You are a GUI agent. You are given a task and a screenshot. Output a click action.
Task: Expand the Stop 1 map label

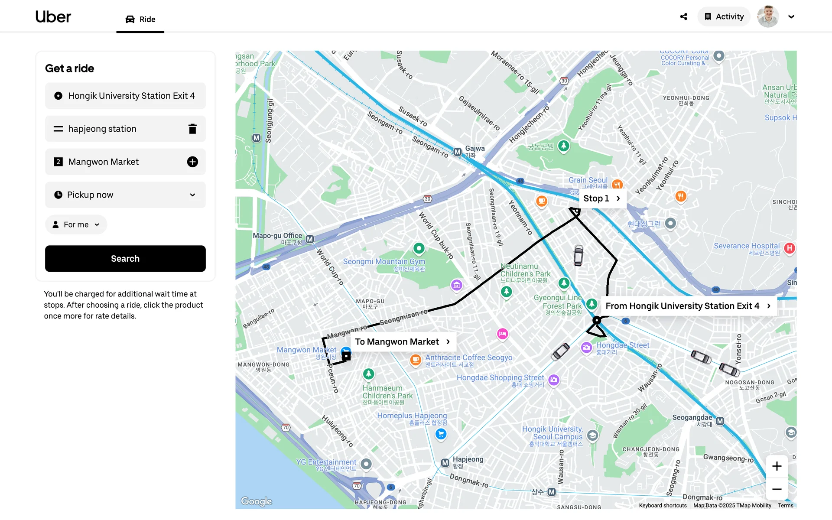coord(602,198)
